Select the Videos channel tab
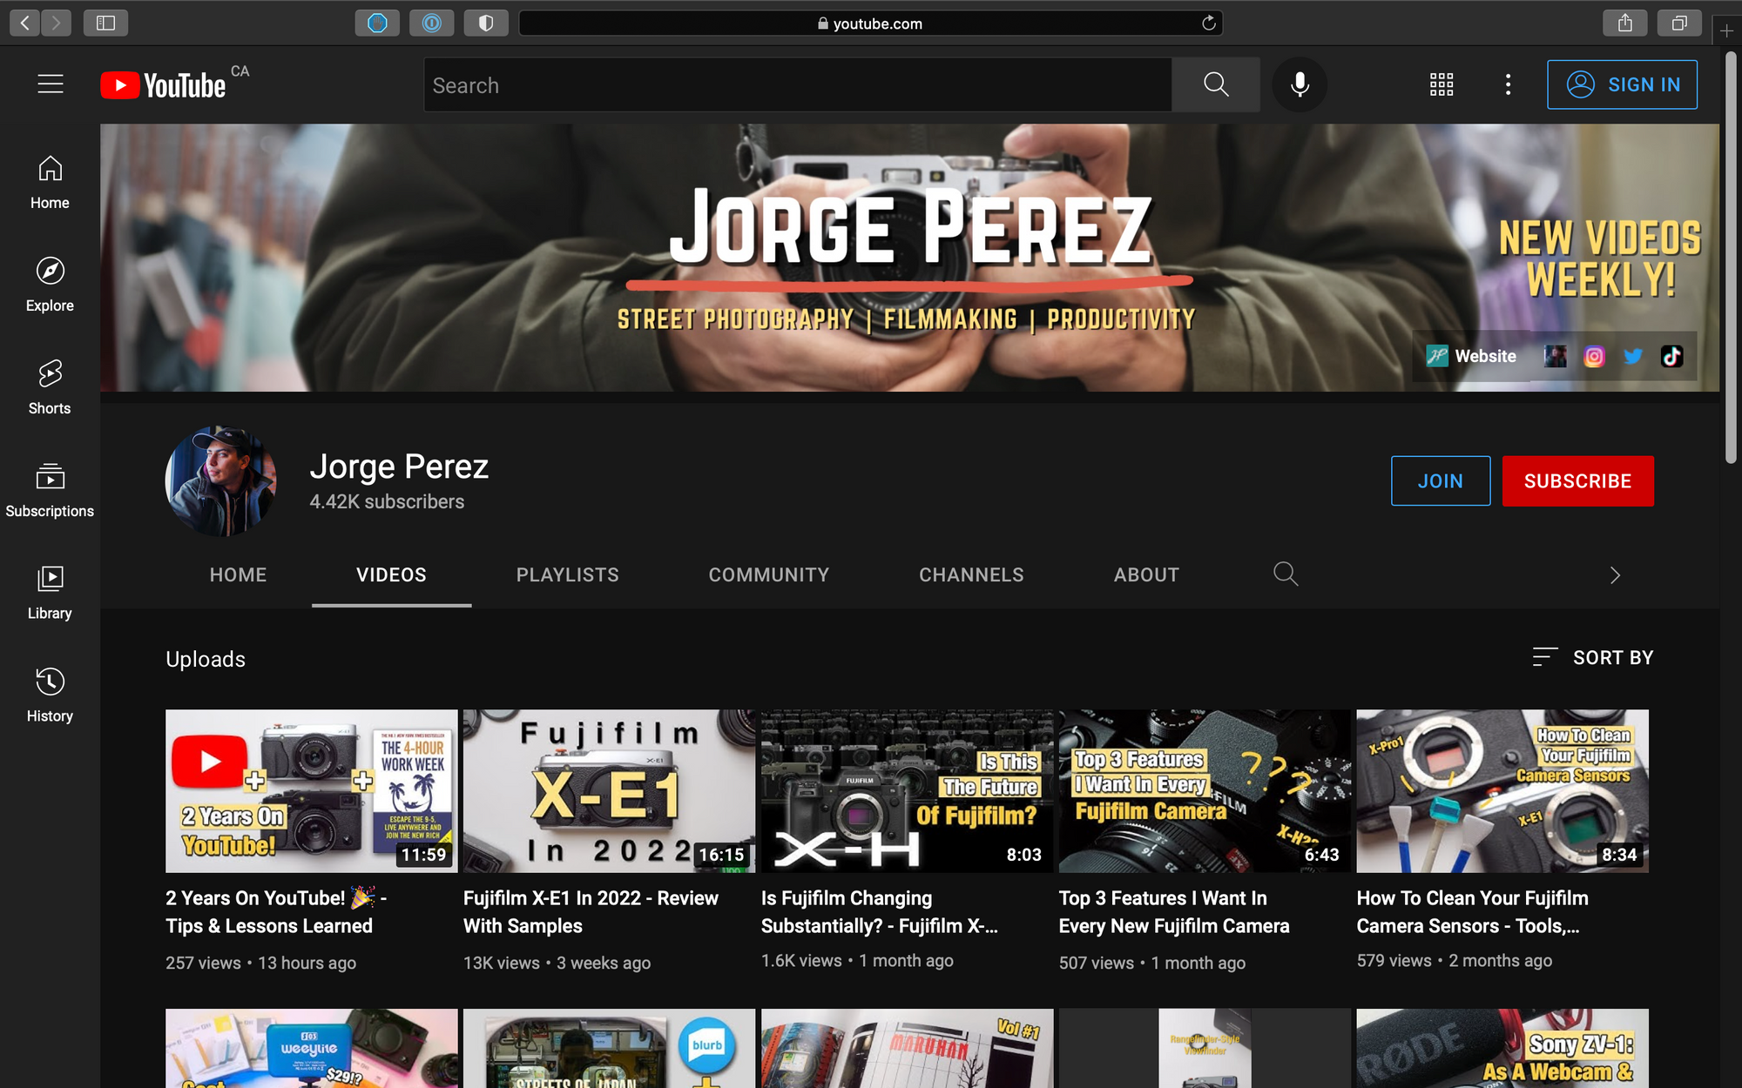Image resolution: width=1742 pixels, height=1088 pixels. click(391, 574)
